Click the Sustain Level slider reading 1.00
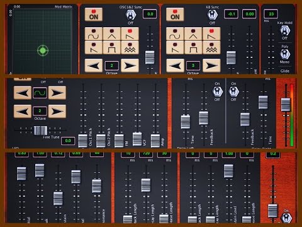Viewport: 302px width, 227px height. [228, 171]
